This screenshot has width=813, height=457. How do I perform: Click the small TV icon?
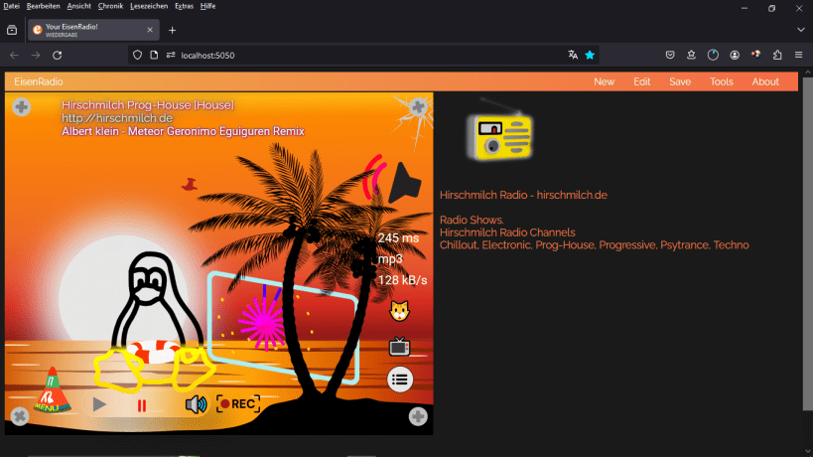pyautogui.click(x=399, y=346)
